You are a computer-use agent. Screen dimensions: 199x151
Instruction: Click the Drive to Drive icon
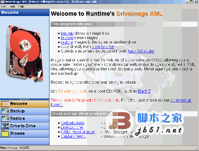[5, 126]
